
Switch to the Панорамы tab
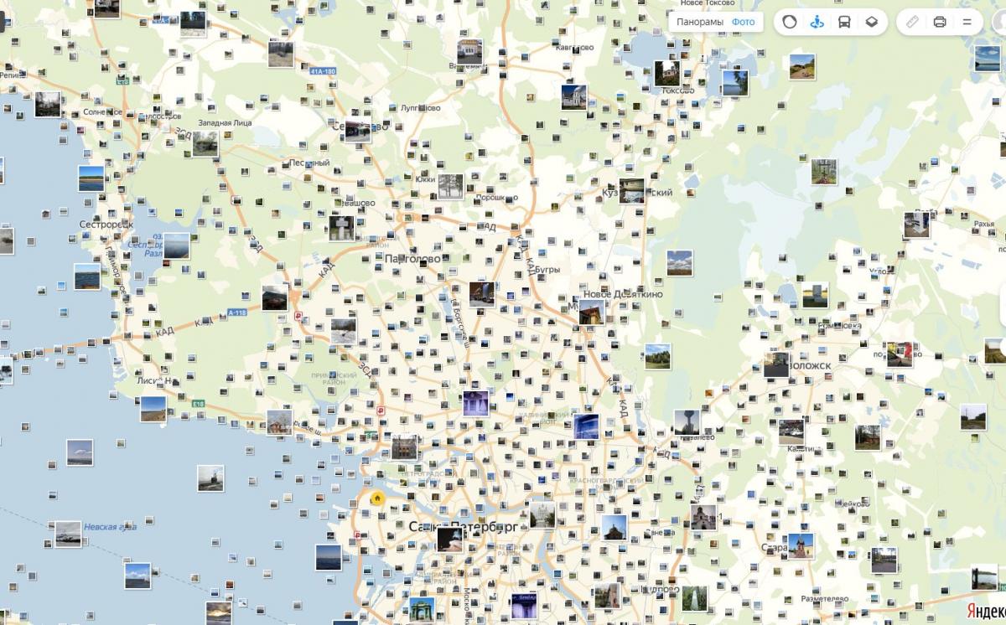699,22
